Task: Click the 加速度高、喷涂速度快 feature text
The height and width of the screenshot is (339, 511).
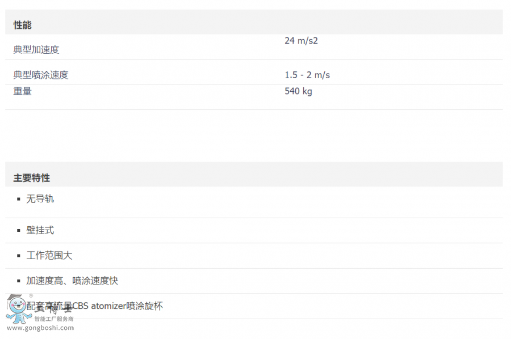Action: pos(72,281)
